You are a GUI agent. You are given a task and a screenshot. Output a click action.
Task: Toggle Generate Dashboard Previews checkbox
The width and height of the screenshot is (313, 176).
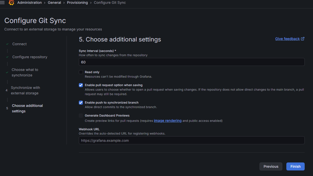[x=81, y=116]
